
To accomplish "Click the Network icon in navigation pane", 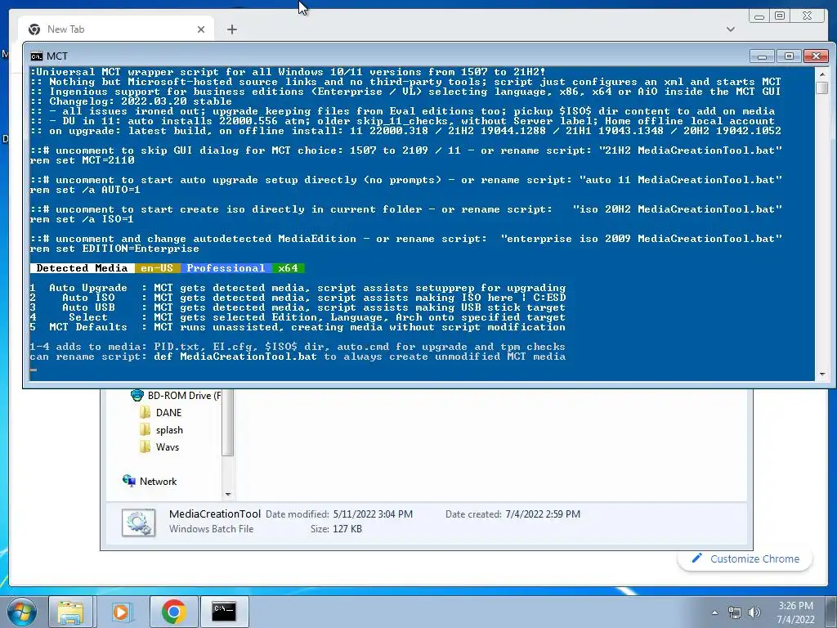I will 128,481.
